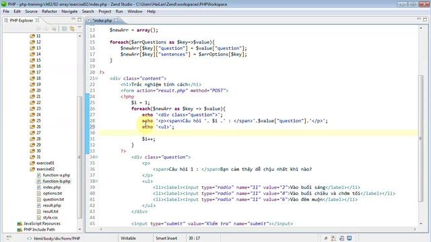Select folder 31 in PHP Explorer

coord(35,157)
